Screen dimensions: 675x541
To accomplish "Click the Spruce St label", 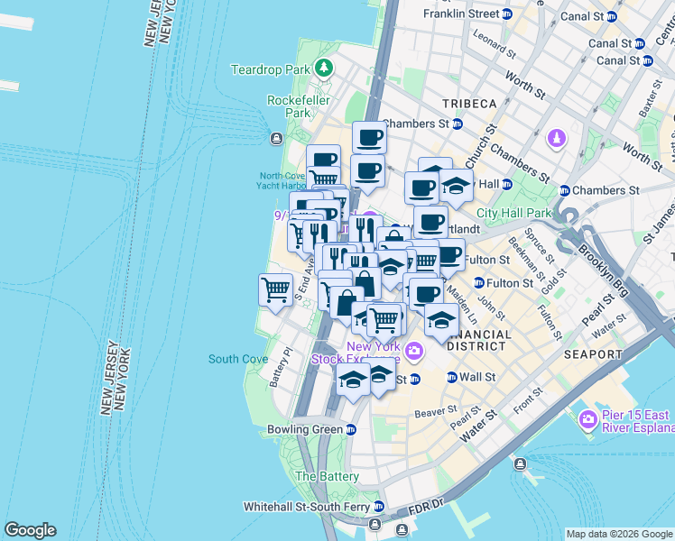I will click(539, 246).
